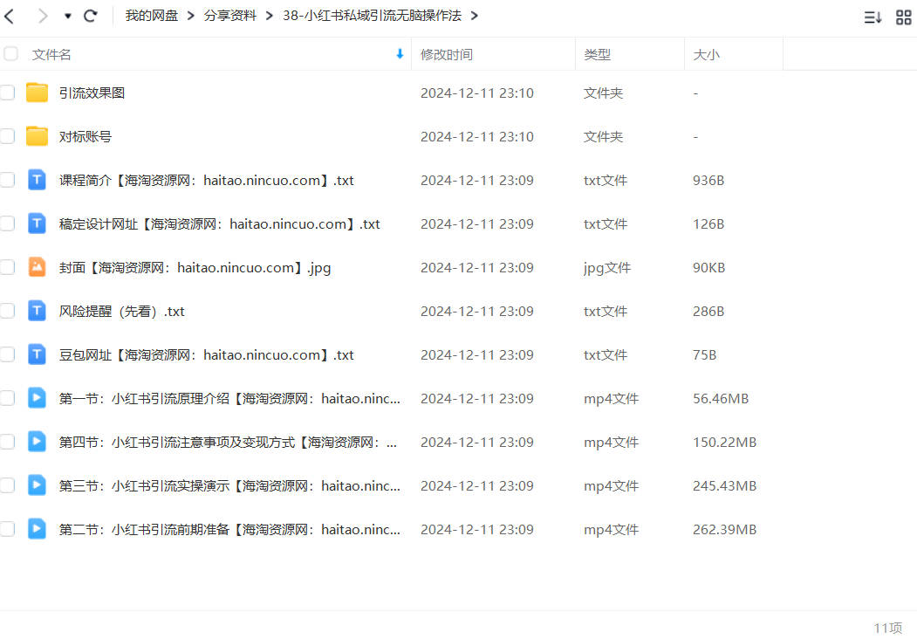Click image file icon for 封面 jpg
Image resolution: width=917 pixels, height=639 pixels.
coord(37,267)
